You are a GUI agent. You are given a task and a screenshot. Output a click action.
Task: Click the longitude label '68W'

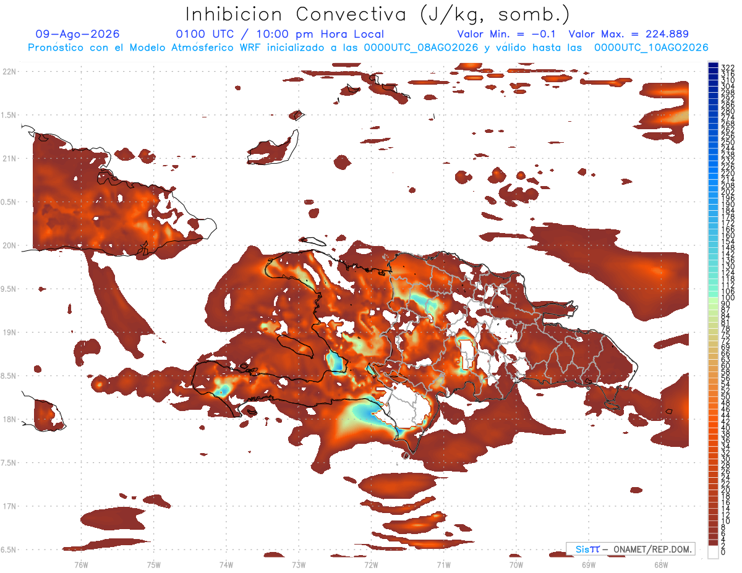(660, 564)
